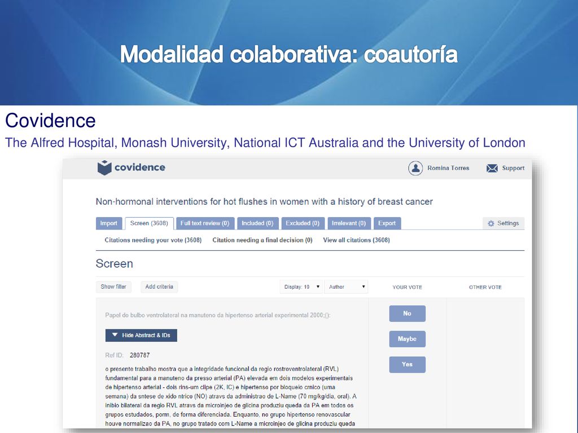Click the Romina Torres user name
Image resolution: width=578 pixels, height=433 pixels.
(448, 168)
